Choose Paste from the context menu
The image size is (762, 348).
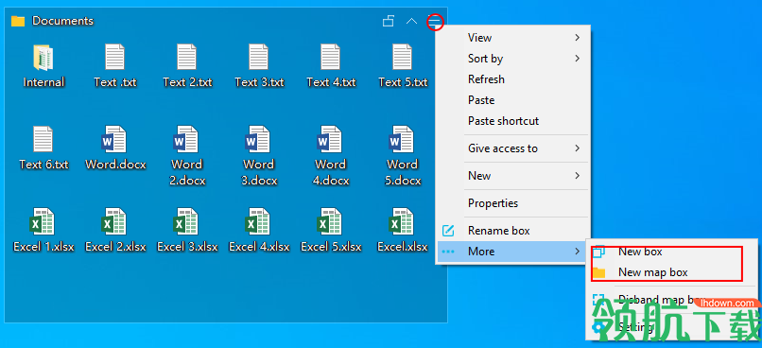(512, 100)
